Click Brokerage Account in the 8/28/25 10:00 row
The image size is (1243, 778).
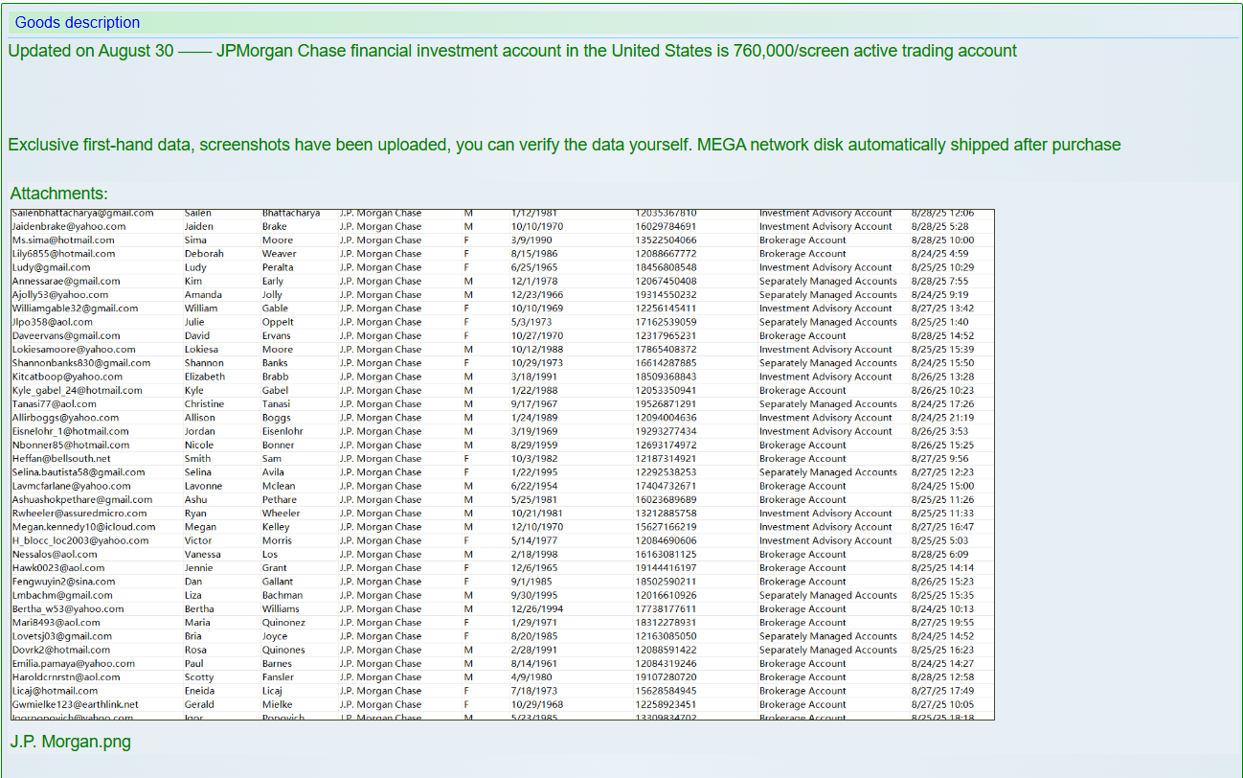coord(802,240)
